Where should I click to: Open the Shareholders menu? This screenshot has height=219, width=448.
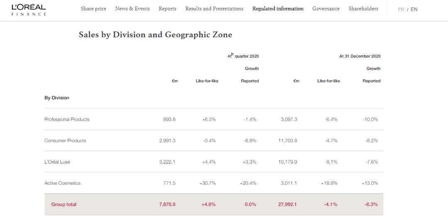[x=363, y=9]
